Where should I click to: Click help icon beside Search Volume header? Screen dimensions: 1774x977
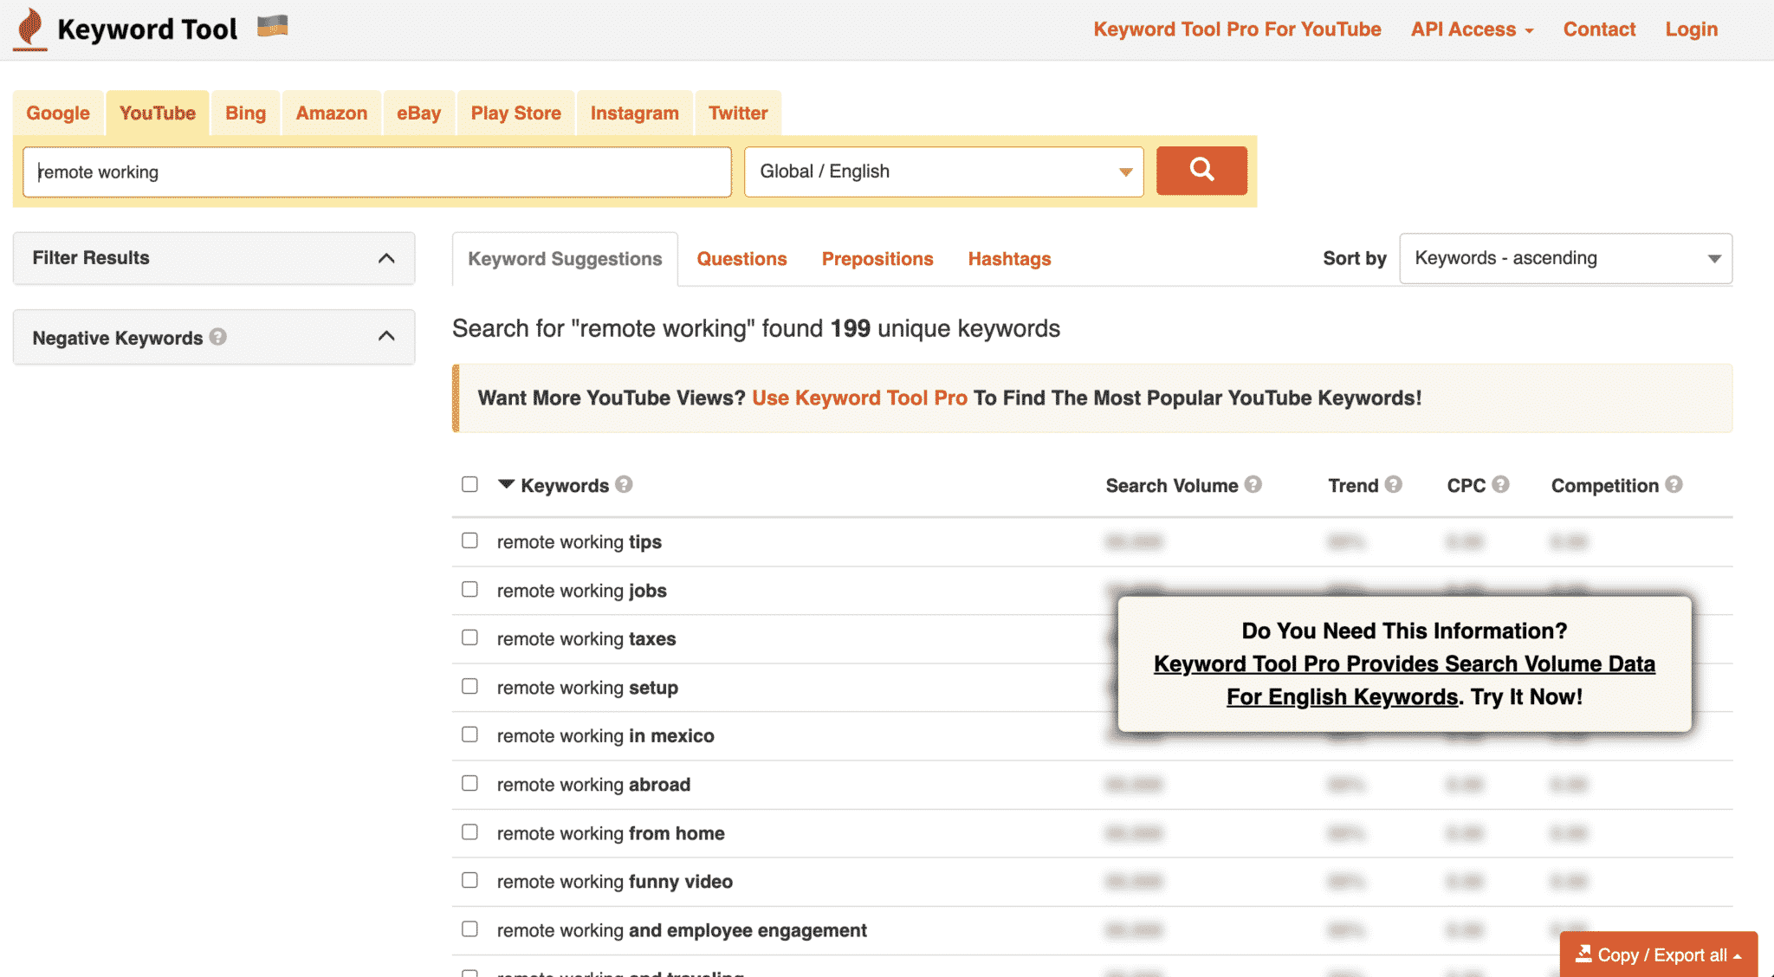(1253, 484)
